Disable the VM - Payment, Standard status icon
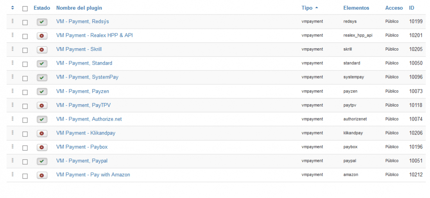 click(42, 63)
